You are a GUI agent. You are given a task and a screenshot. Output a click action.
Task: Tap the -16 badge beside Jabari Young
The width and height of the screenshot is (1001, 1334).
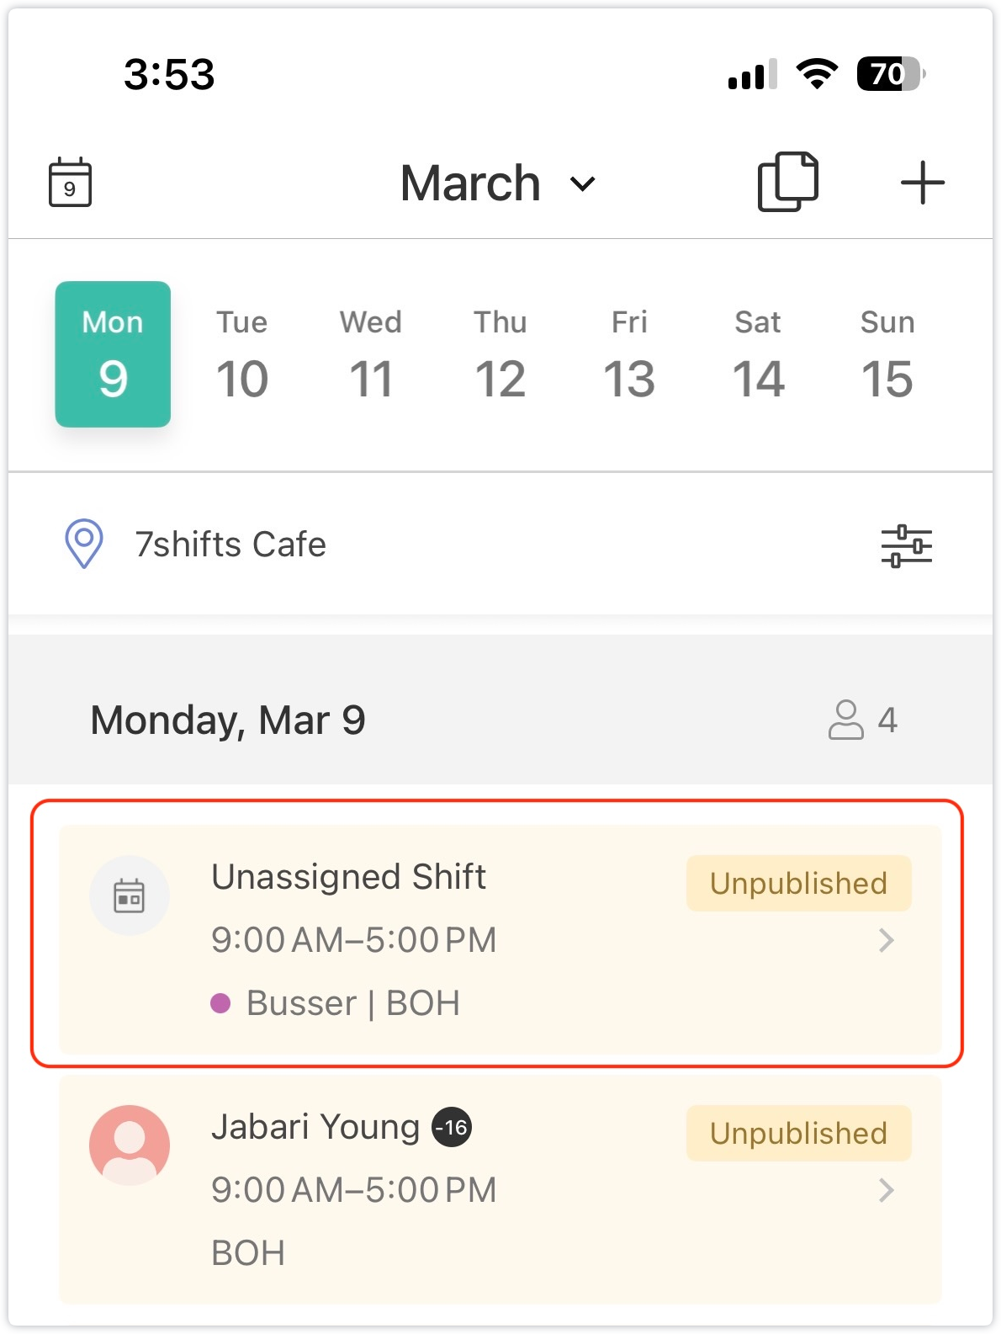click(452, 1127)
